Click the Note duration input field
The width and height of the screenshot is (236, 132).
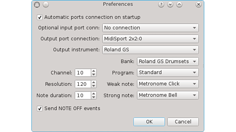(x=83, y=95)
